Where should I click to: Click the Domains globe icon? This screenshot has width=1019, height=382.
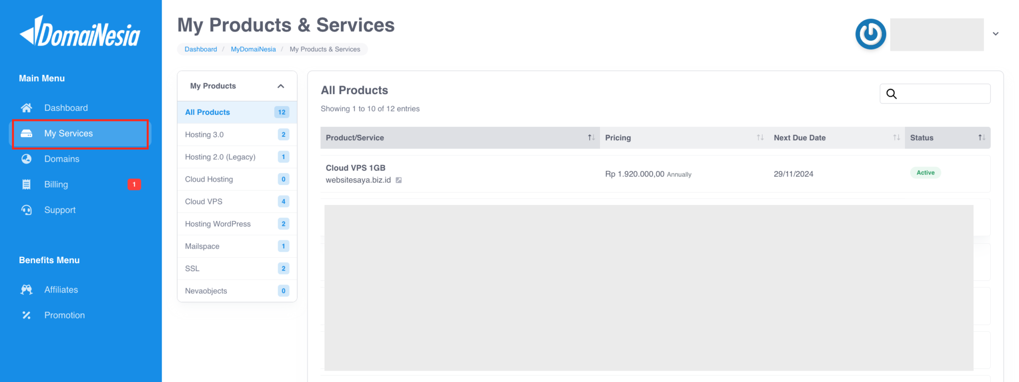(x=26, y=159)
